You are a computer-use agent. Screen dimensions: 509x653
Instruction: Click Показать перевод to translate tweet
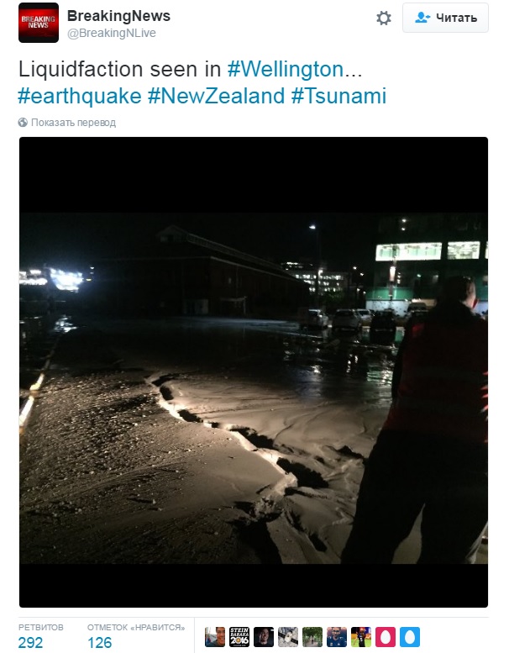[x=73, y=123]
